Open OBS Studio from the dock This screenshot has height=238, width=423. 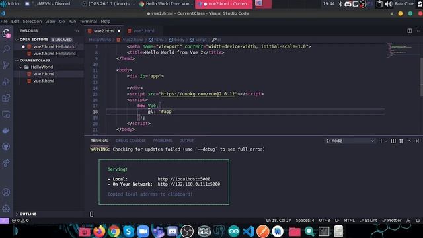(x=187, y=231)
